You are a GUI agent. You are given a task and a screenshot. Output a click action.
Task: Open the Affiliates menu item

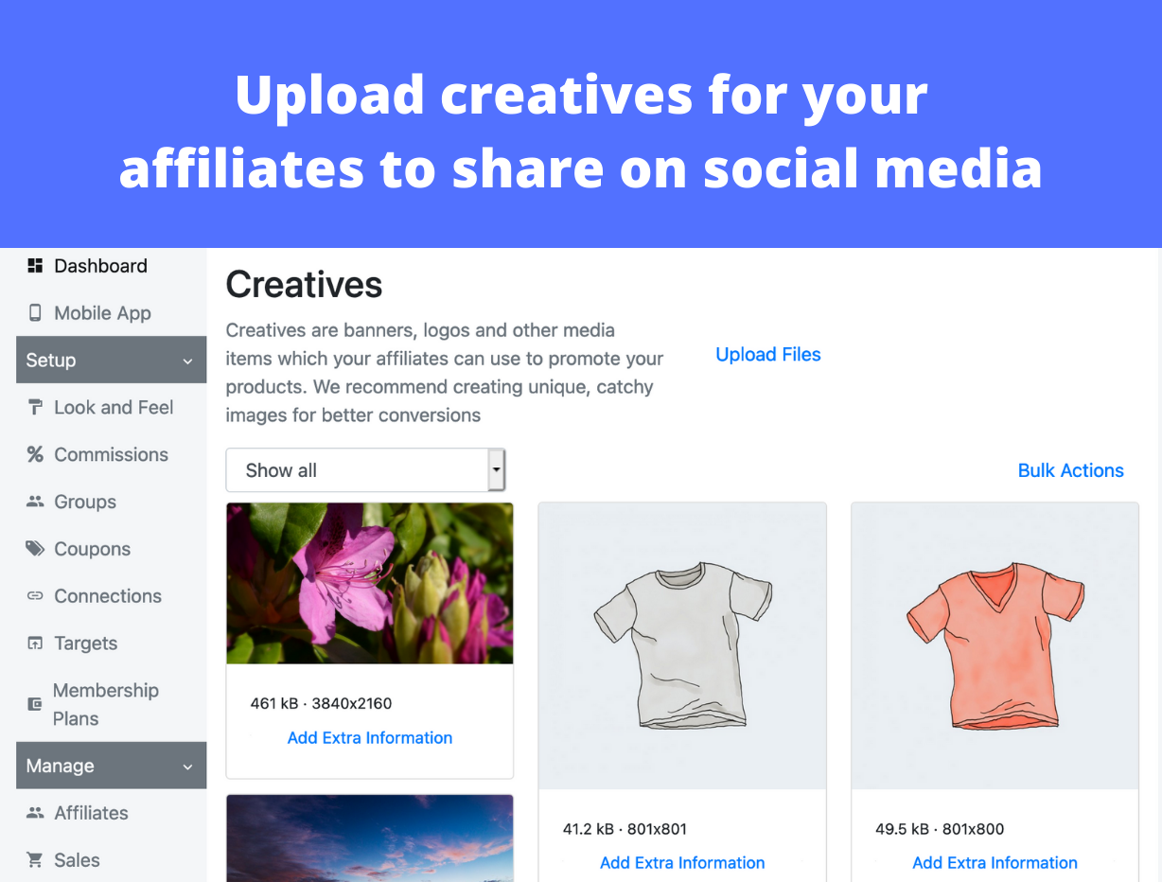(91, 813)
